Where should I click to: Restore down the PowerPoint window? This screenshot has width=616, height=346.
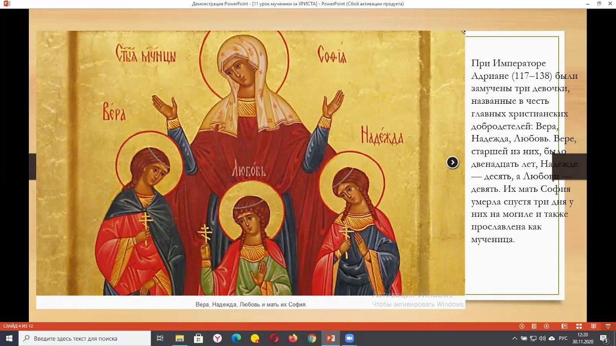tap(599, 4)
